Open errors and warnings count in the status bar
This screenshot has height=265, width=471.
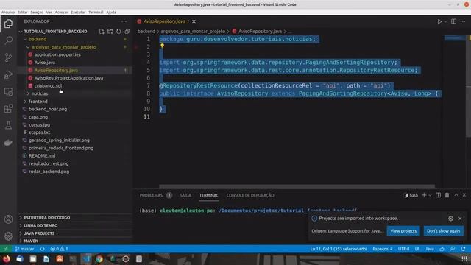[59, 249]
